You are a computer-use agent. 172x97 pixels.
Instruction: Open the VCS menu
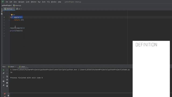(x=48, y=2)
